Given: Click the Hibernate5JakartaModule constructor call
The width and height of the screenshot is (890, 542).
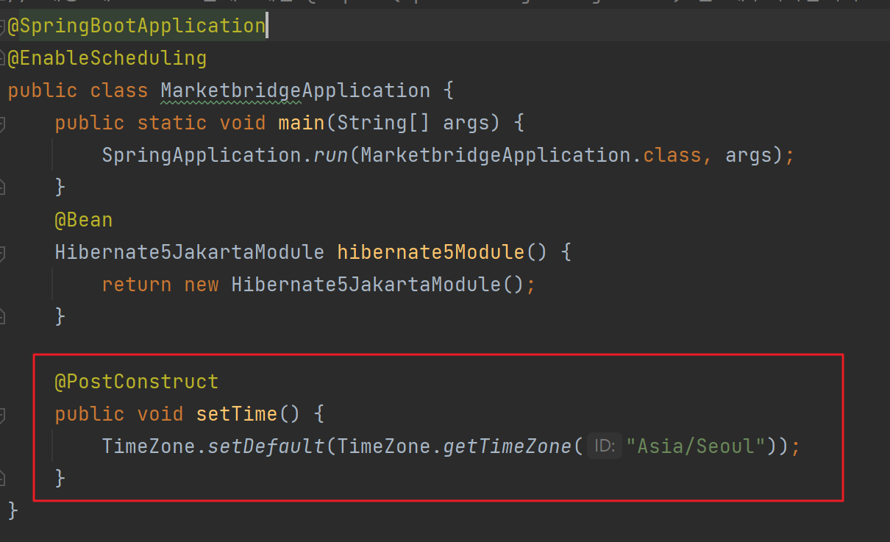Looking at the screenshot, I should [x=366, y=285].
